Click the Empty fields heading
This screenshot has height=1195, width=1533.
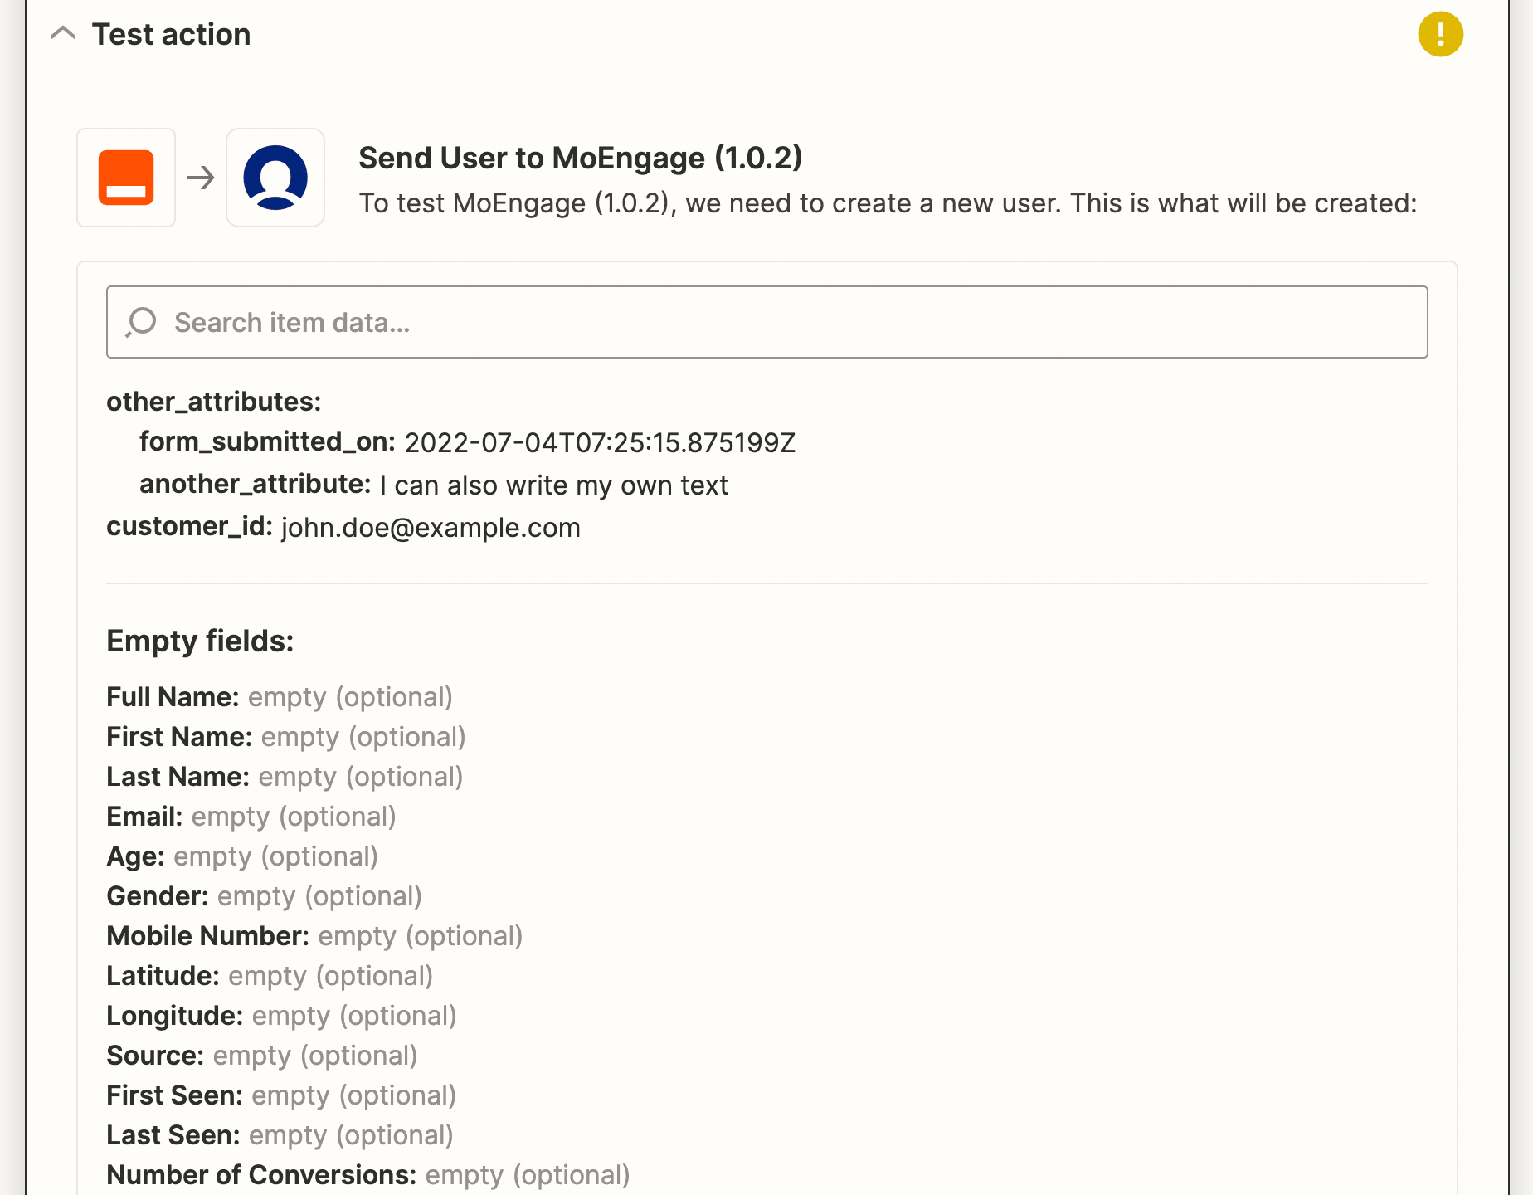[x=200, y=641]
